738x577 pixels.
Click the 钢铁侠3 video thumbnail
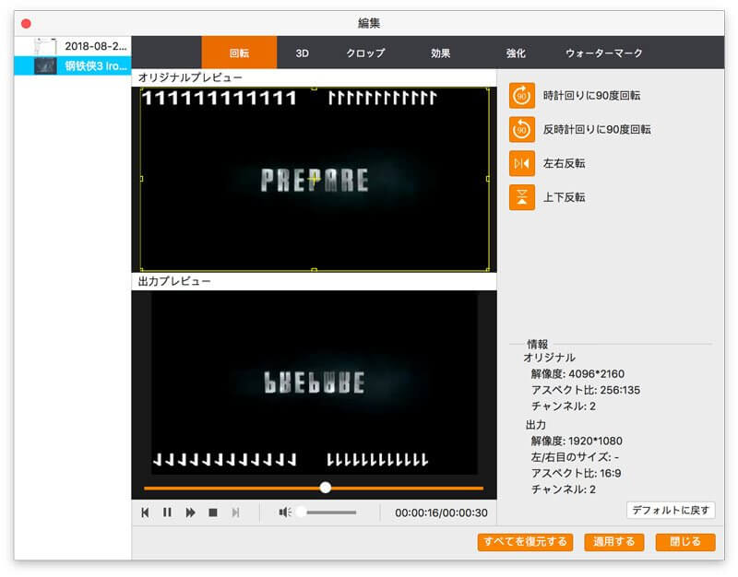(45, 65)
